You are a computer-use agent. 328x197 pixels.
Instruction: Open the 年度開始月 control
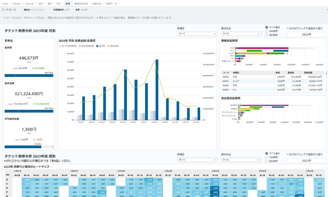pos(61,10)
